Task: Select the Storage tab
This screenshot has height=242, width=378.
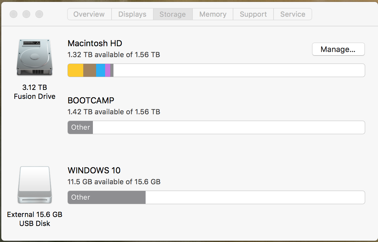Action: (x=173, y=14)
